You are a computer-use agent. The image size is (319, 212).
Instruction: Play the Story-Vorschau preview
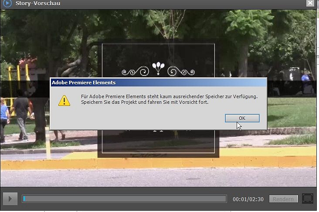(x=10, y=199)
